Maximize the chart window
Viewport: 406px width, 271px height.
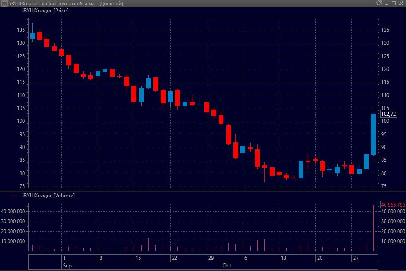point(394,4)
